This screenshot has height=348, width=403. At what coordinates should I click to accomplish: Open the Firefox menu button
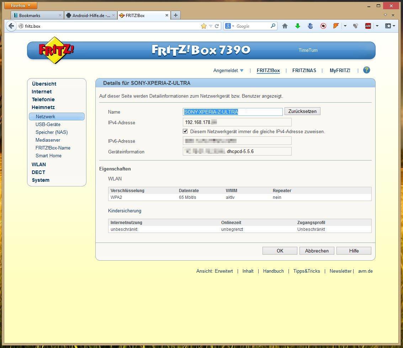pyautogui.click(x=21, y=5)
